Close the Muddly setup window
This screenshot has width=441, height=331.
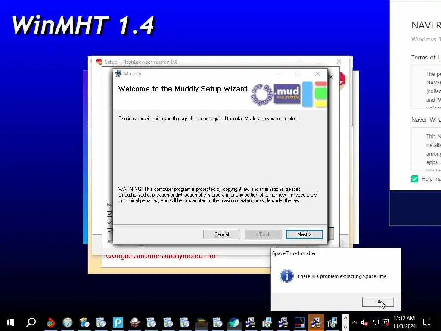point(317,74)
